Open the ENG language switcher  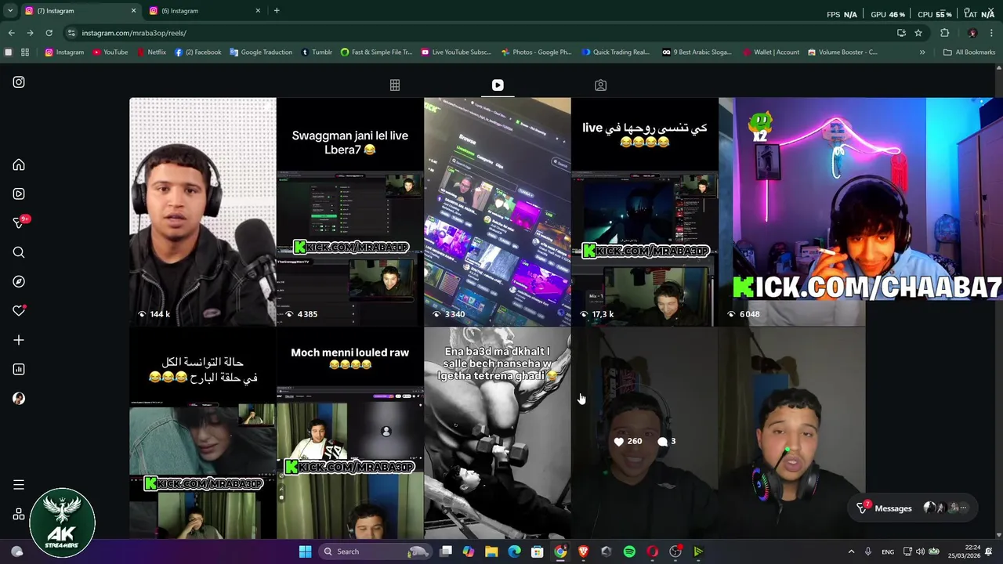pyautogui.click(x=888, y=551)
